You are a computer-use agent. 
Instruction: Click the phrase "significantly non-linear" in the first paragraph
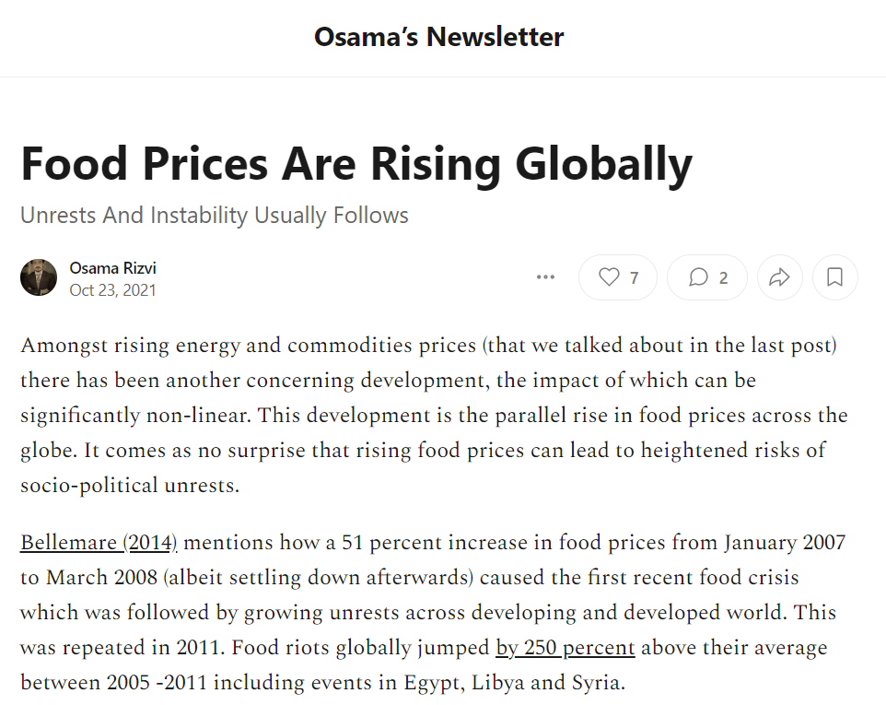[134, 416]
